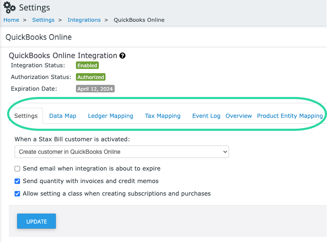View the Event Log tab

(206, 116)
